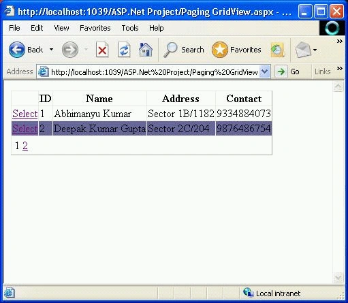
Task: Maximize the browser window
Action: point(321,11)
